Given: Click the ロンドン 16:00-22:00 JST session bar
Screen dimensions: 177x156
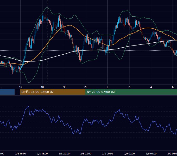Looking at the screenshot, I should 53,92.
